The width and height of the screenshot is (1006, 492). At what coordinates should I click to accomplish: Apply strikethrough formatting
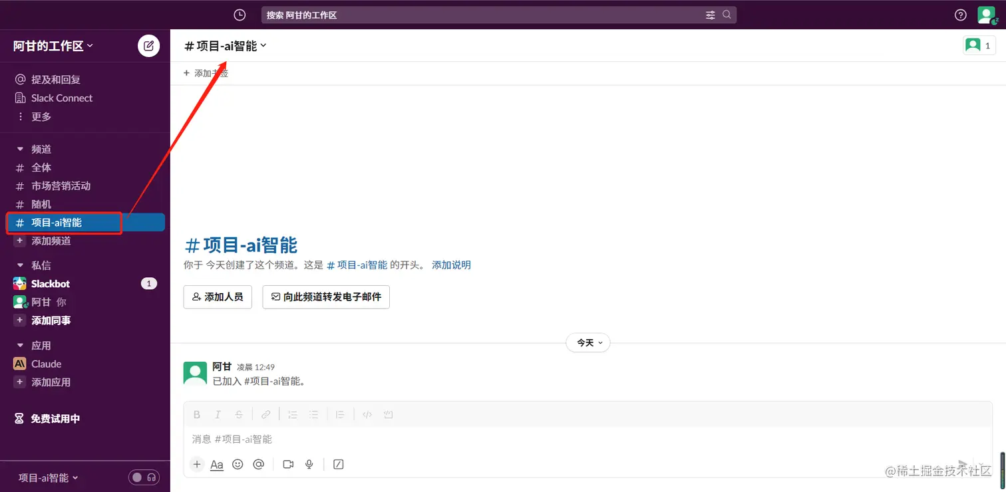(x=239, y=414)
